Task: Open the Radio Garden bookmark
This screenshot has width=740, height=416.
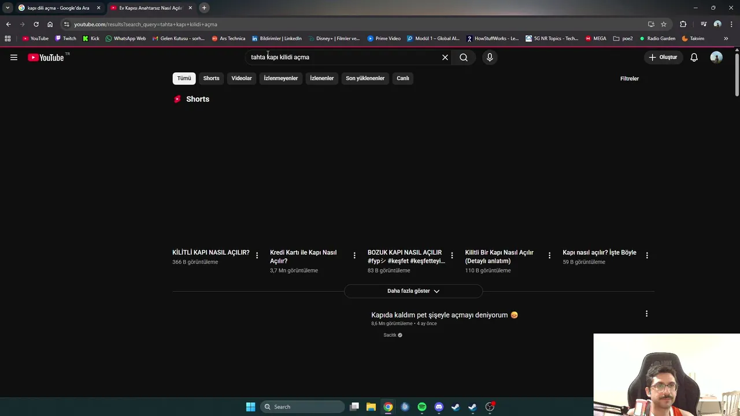Action: [x=657, y=39]
